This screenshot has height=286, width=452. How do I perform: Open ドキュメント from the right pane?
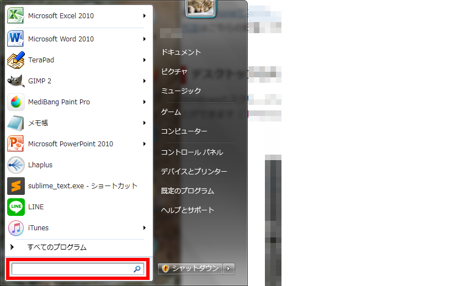click(x=180, y=52)
